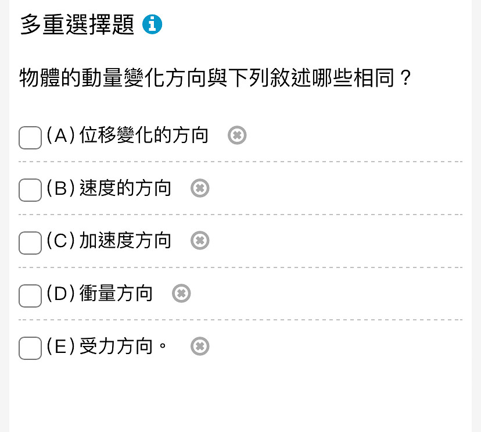Click the 多重選擇題 heading
The height and width of the screenshot is (432, 481).
(x=77, y=24)
